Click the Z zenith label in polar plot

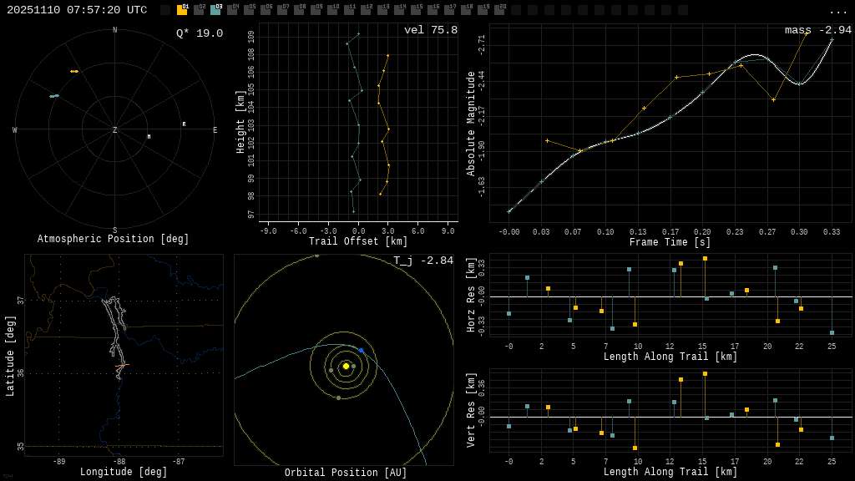coord(114,129)
